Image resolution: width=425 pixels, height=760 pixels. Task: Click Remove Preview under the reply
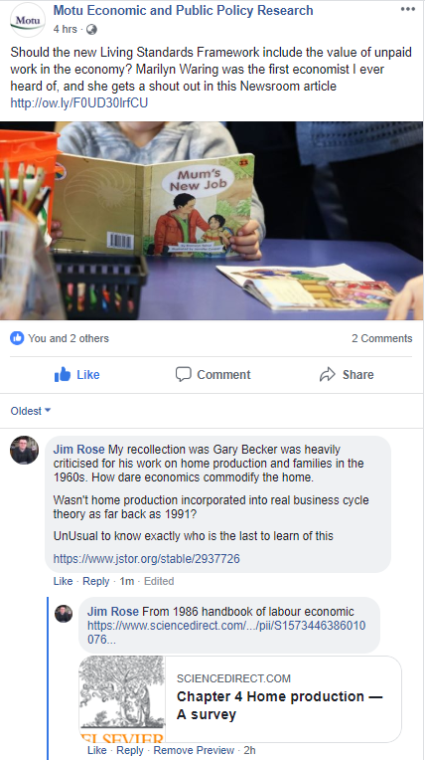[194, 750]
